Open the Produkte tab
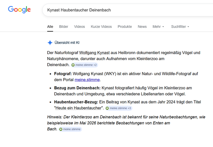Image resolution: width=213 pixels, height=147 pixels. [x=125, y=27]
